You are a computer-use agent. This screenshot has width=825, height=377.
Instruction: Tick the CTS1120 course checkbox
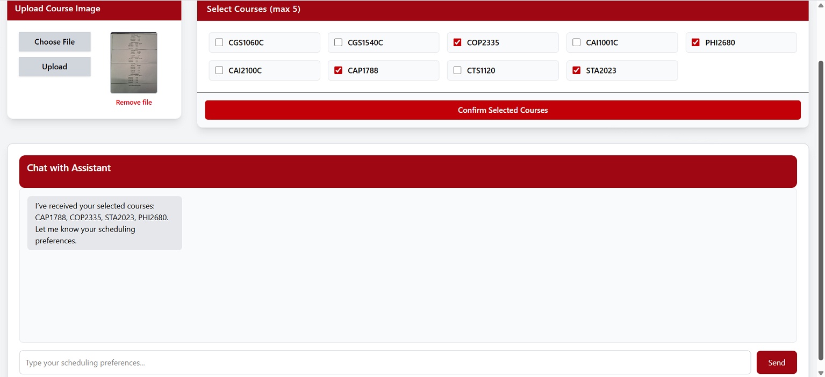[457, 70]
